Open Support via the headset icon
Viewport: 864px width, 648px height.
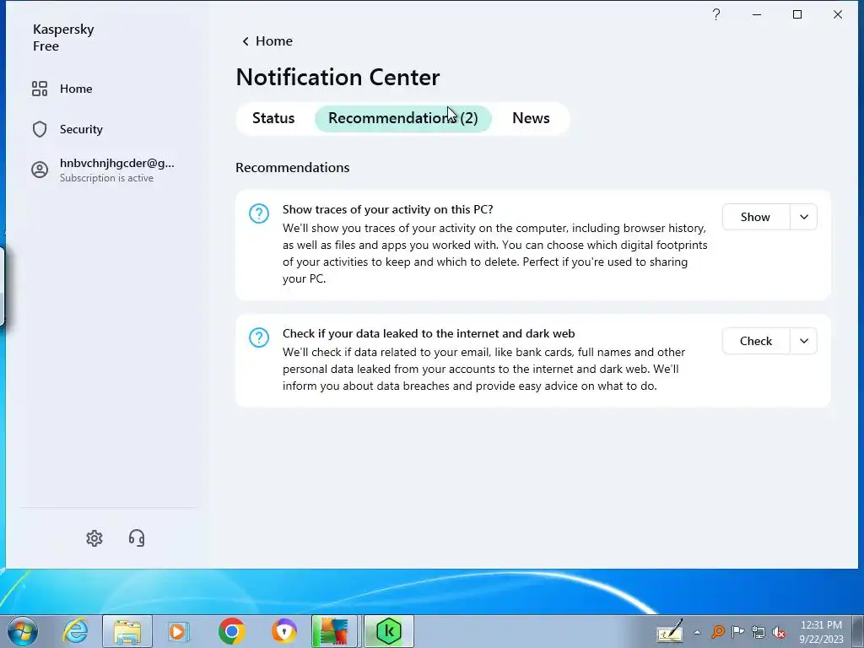(x=137, y=538)
